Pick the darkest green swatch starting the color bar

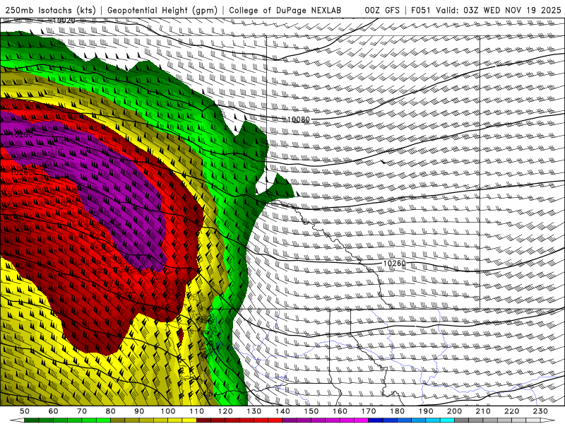(32, 420)
